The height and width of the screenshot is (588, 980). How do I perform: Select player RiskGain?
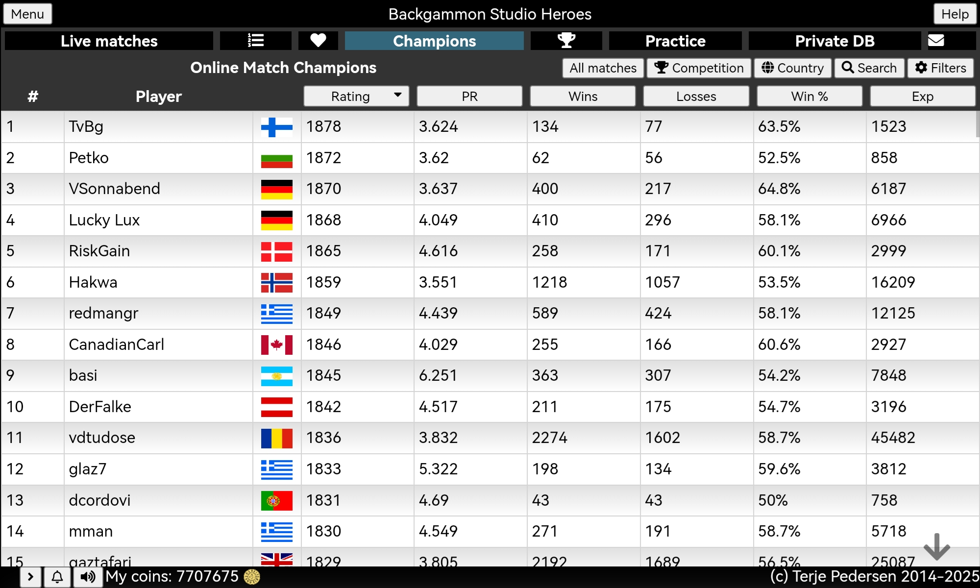[99, 251]
